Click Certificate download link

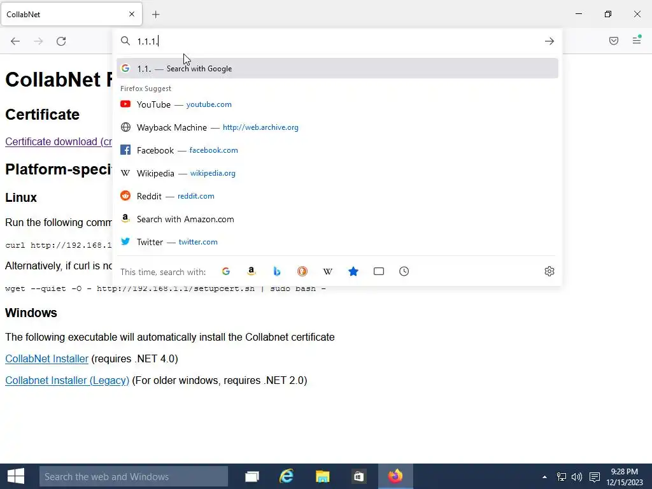[x=59, y=141]
